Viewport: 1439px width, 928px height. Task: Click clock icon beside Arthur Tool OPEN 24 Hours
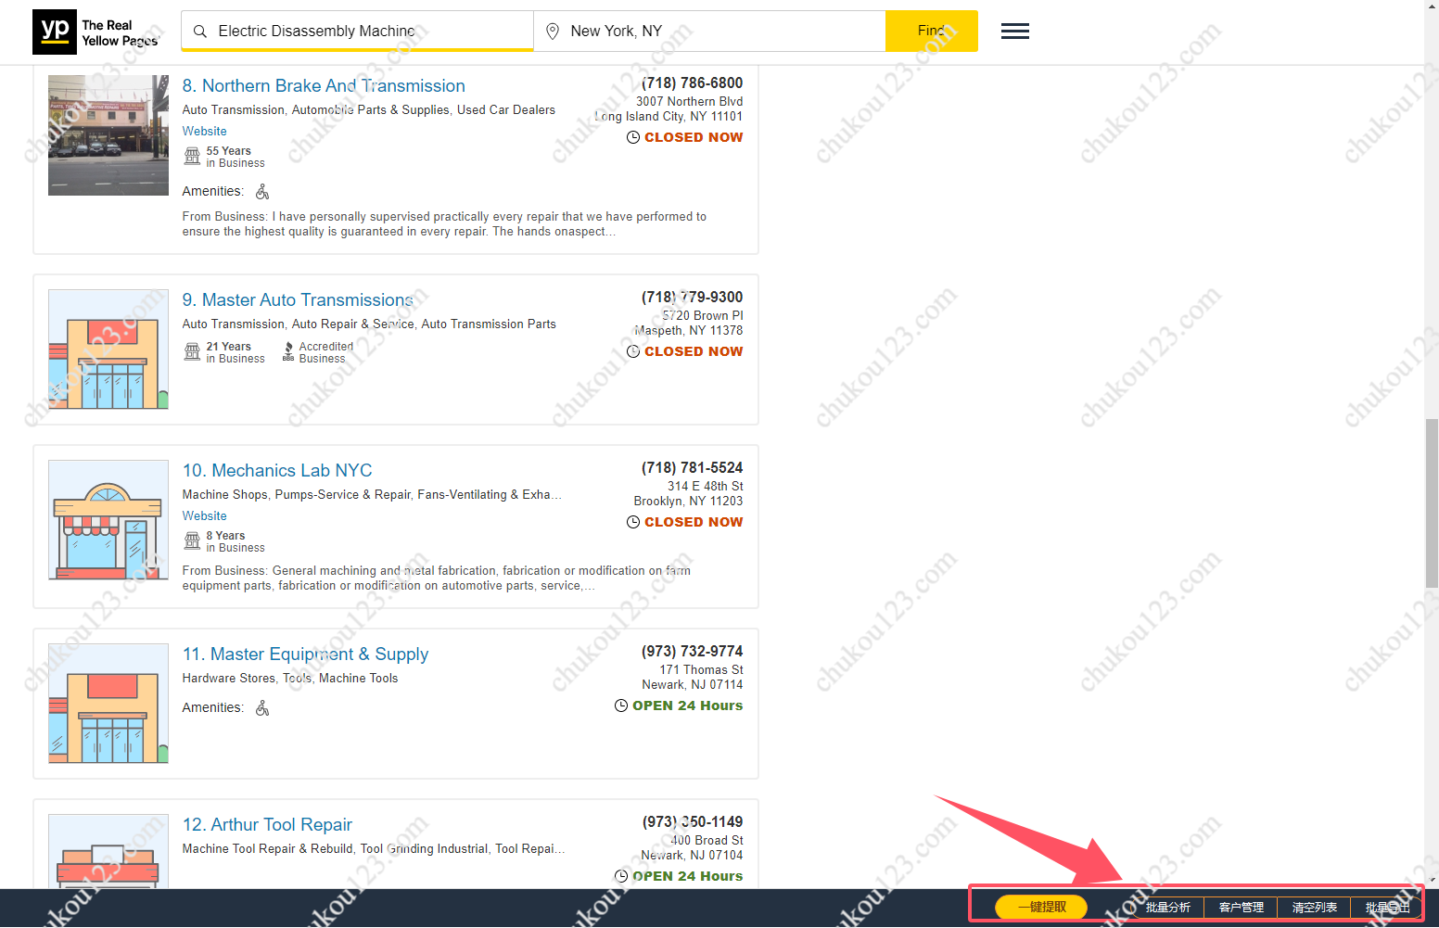621,876
